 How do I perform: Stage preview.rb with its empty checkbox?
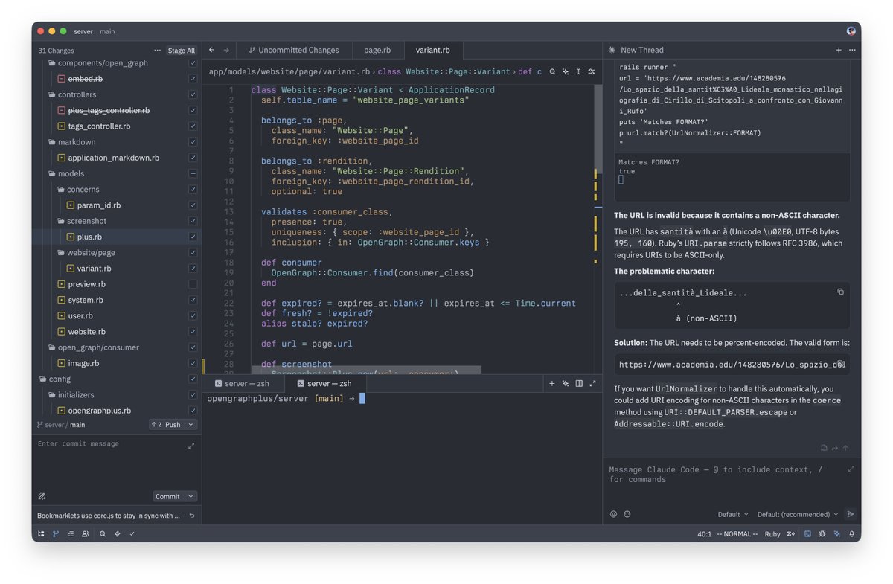coord(193,284)
